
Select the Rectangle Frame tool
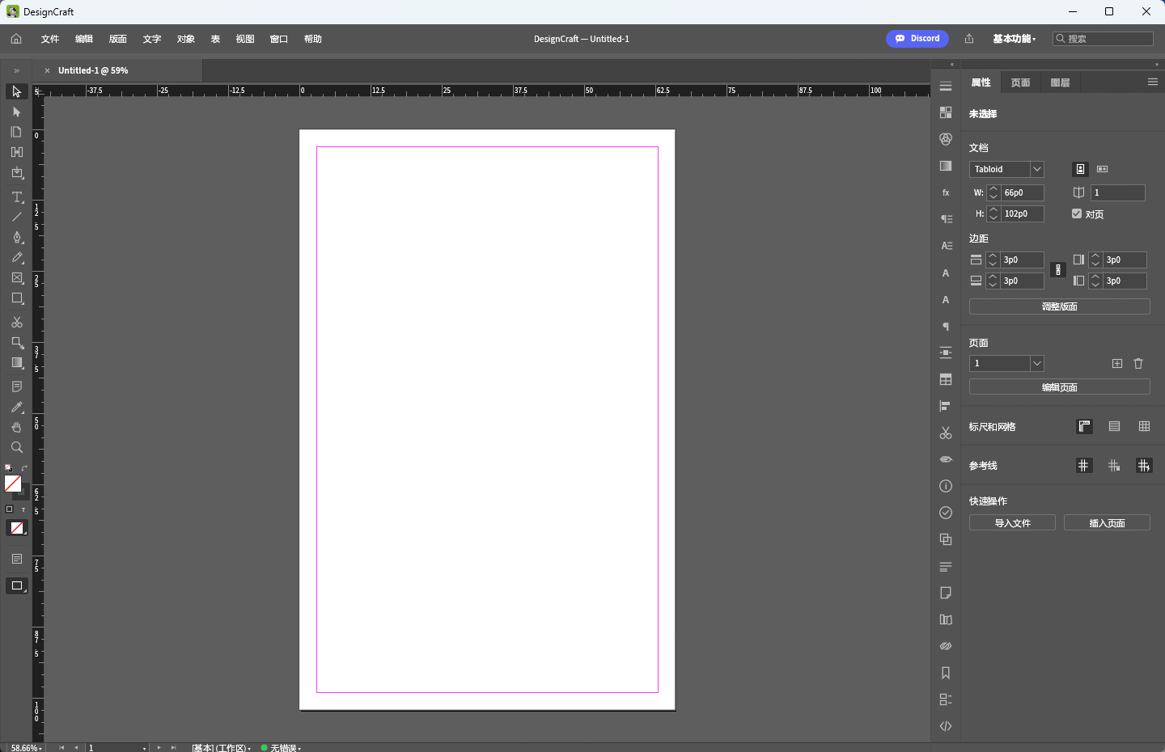[17, 277]
